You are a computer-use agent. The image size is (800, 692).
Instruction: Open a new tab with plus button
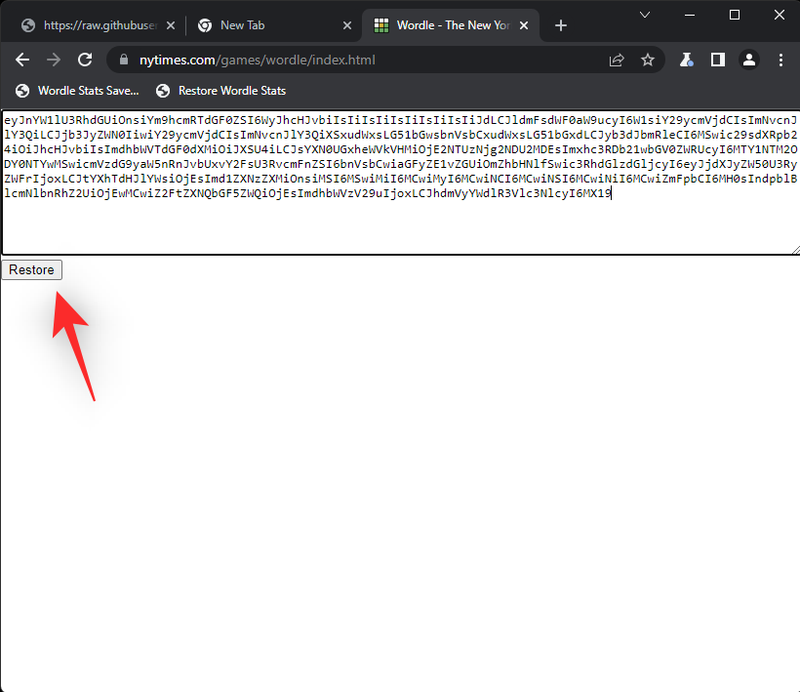pyautogui.click(x=561, y=25)
